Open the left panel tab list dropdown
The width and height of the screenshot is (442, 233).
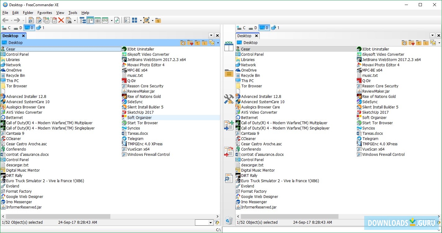pyautogui.click(x=211, y=36)
